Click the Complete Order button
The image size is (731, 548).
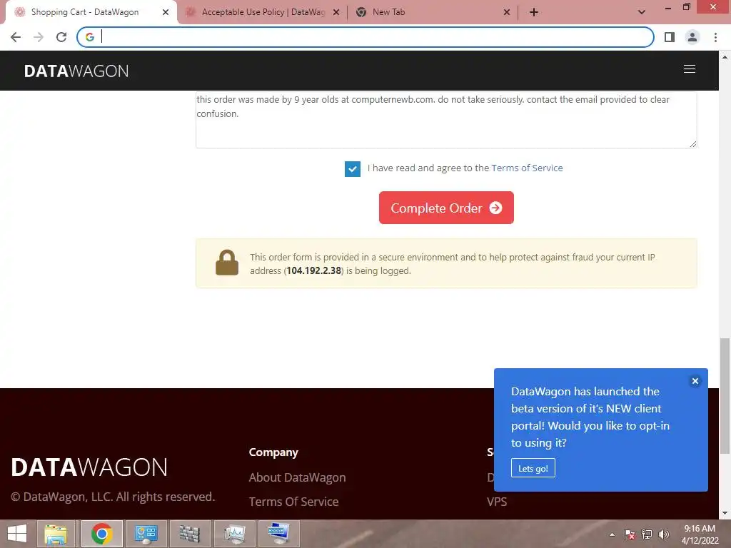(446, 208)
